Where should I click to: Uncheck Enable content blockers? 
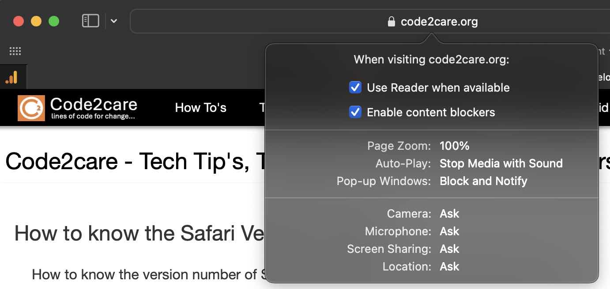[355, 112]
